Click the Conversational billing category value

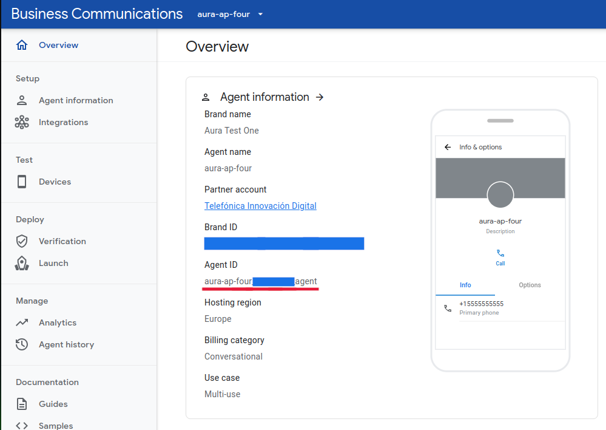[234, 357]
